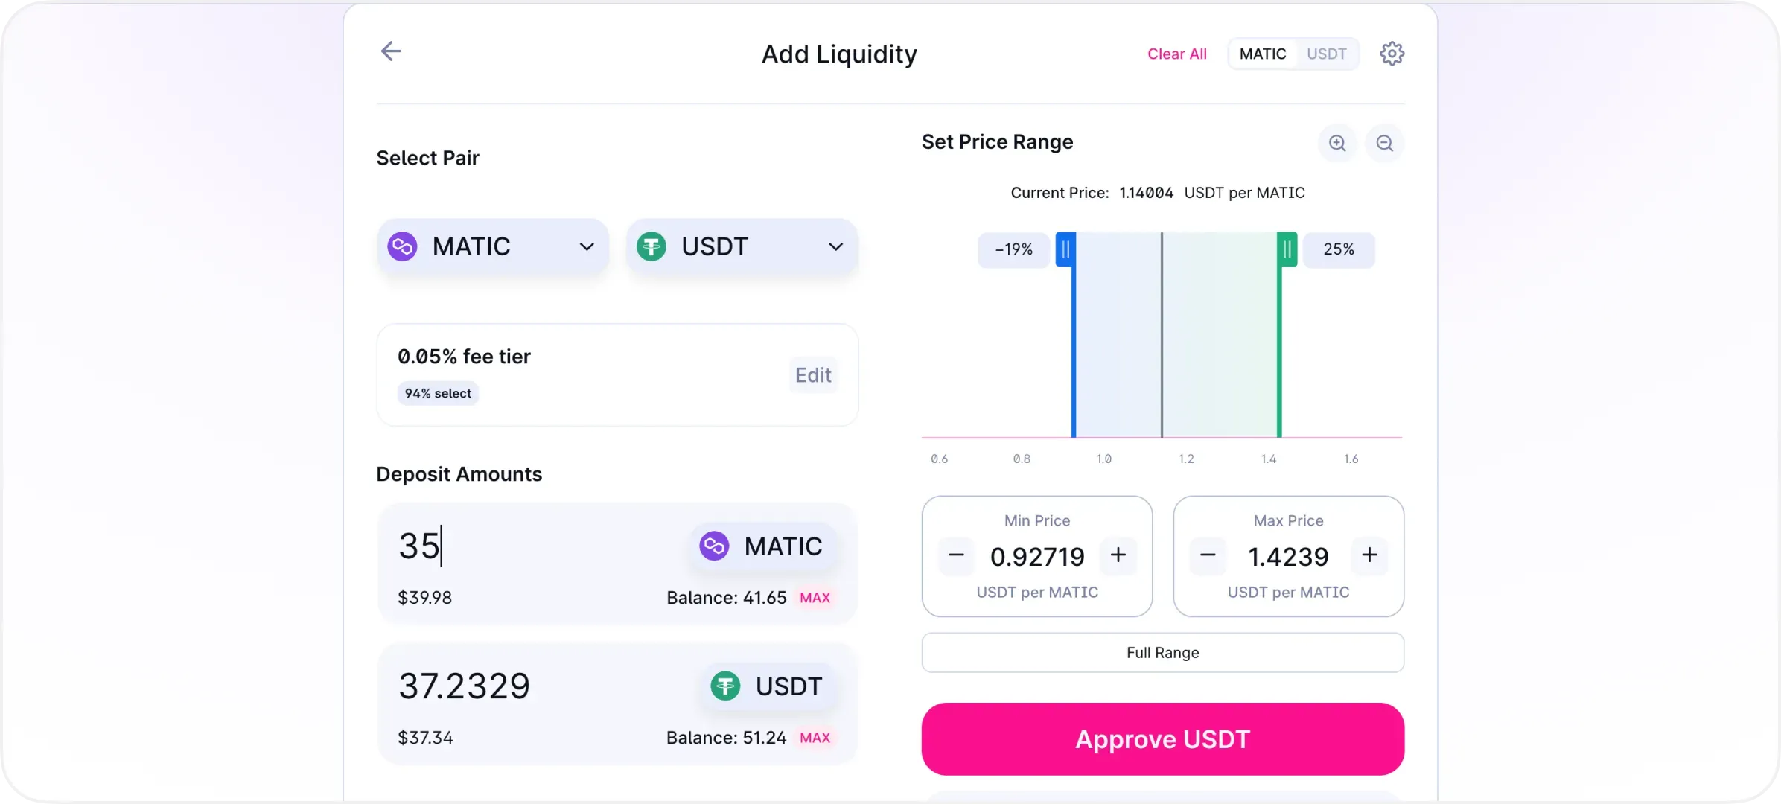Viewport: 1781px width, 804px height.
Task: Zoom out on the price range chart
Action: (x=1385, y=143)
